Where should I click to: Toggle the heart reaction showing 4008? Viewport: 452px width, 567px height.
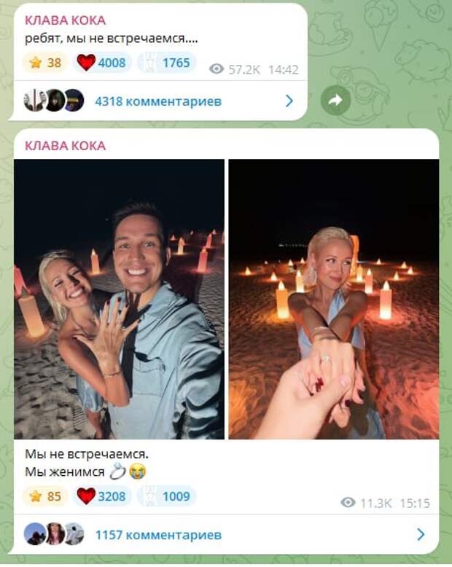(x=102, y=63)
